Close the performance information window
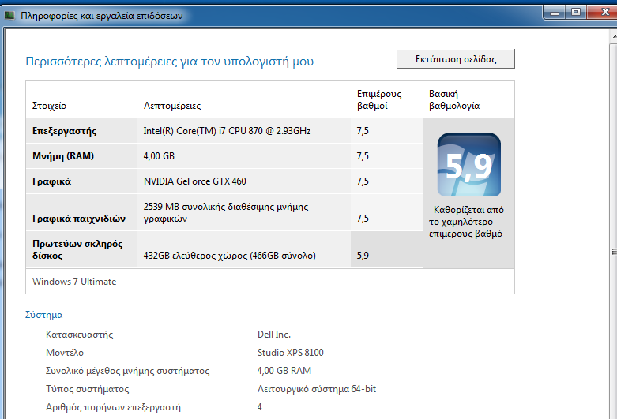 coord(604,12)
